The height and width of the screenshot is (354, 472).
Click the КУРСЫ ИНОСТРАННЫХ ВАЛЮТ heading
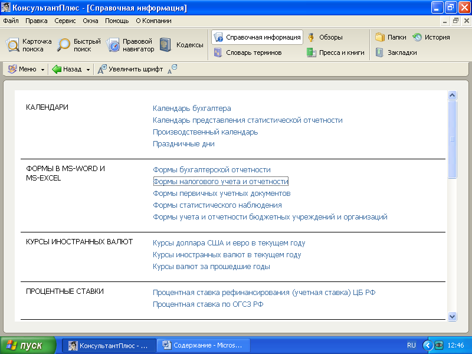click(79, 242)
